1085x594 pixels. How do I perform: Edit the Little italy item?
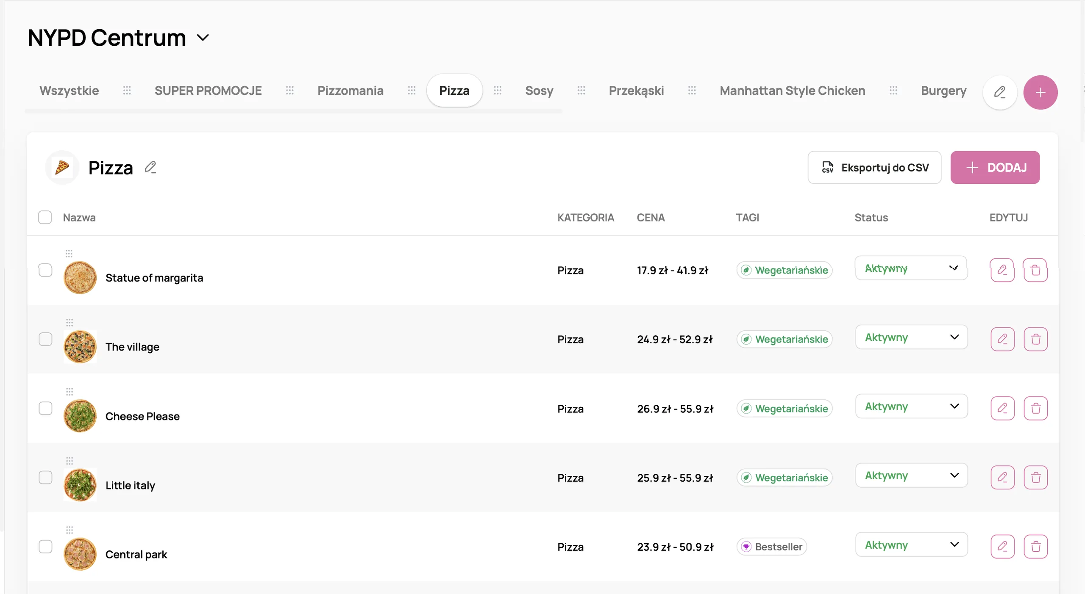point(1002,477)
